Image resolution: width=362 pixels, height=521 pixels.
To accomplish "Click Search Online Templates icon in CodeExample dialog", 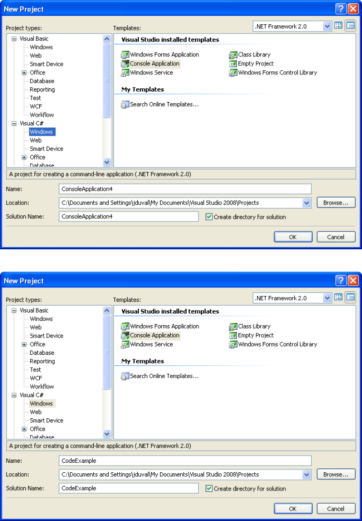I will click(x=125, y=376).
